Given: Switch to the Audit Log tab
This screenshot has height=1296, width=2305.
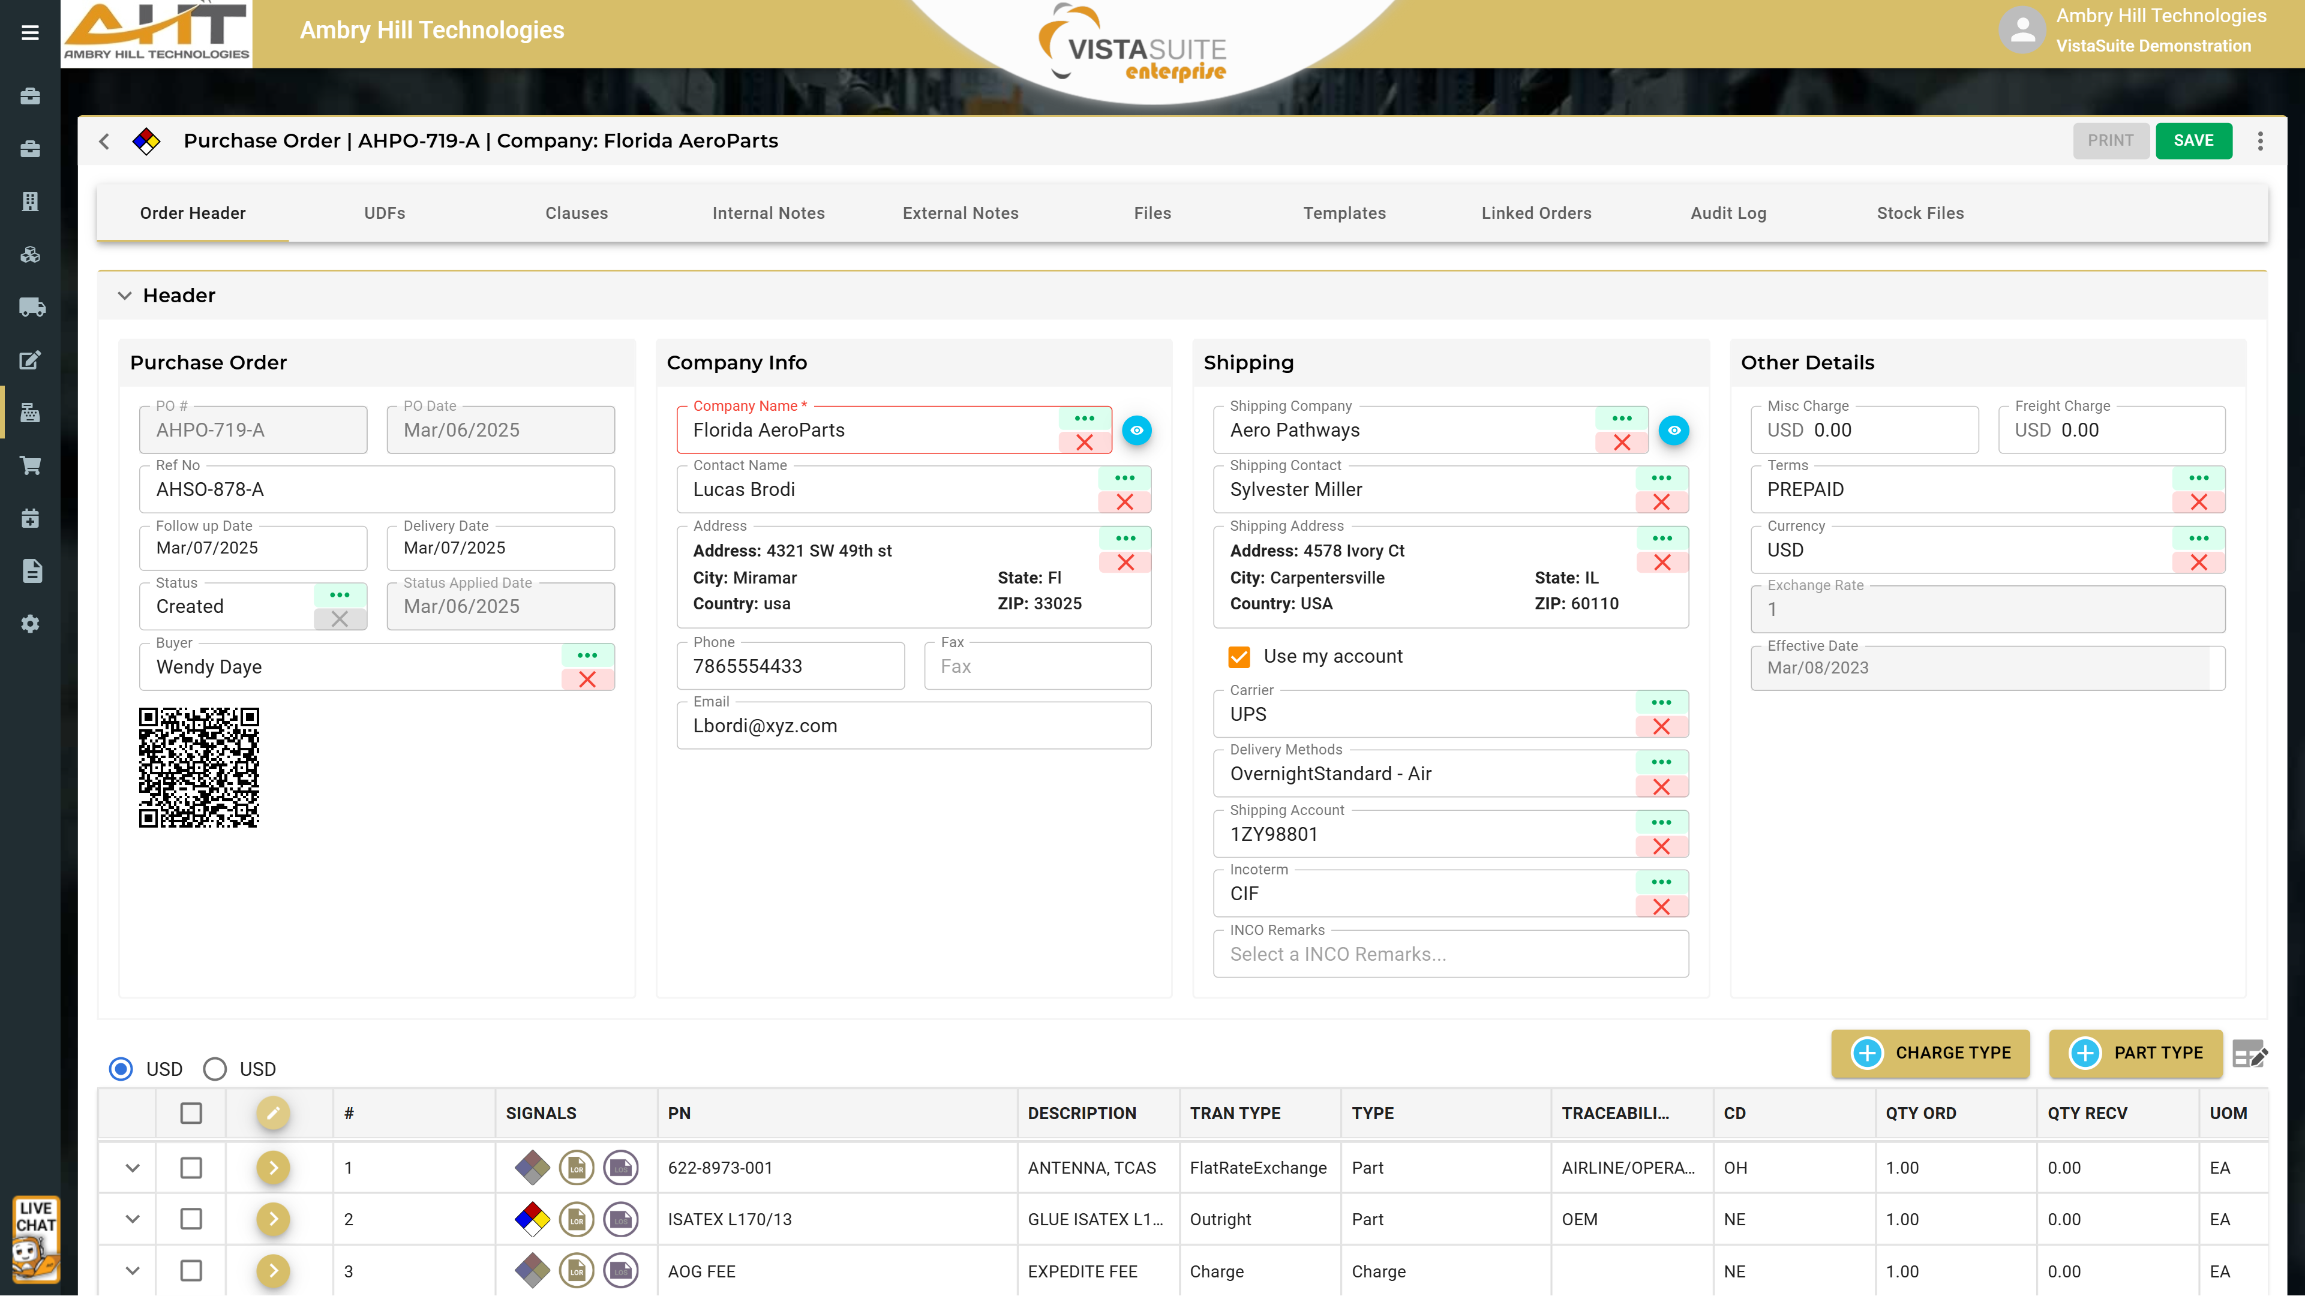Looking at the screenshot, I should [x=1728, y=213].
